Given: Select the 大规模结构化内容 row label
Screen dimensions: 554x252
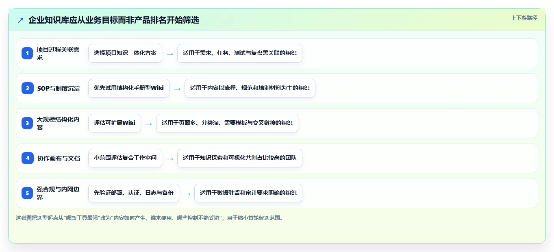Looking at the screenshot, I should [x=58, y=123].
